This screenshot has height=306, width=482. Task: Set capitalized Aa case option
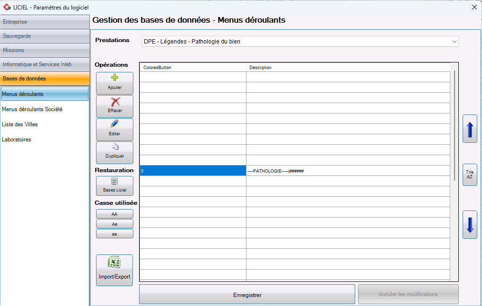(114, 224)
